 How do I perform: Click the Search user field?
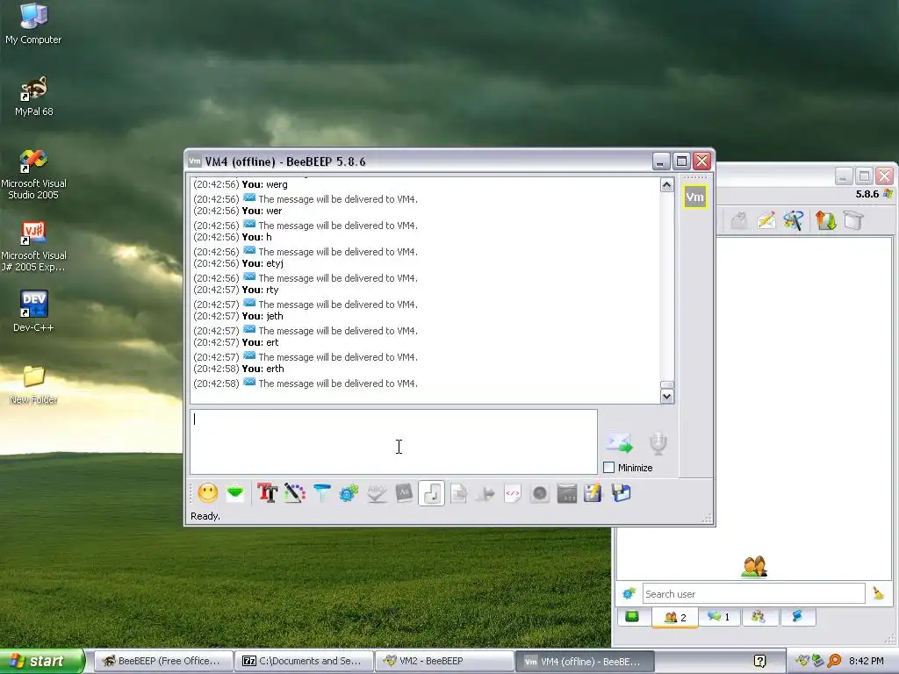point(753,594)
